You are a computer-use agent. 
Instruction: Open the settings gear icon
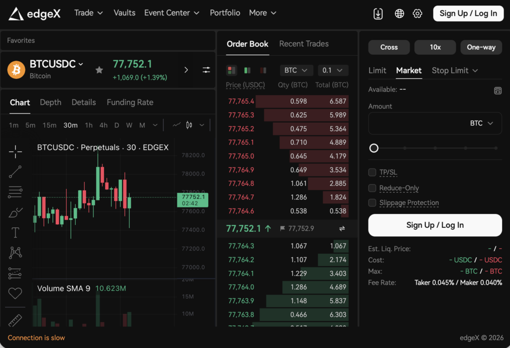[417, 13]
